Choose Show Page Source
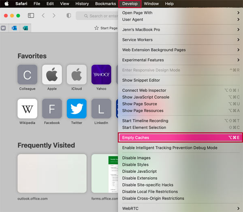Viewport: 243px width, 212px height. [180, 104]
